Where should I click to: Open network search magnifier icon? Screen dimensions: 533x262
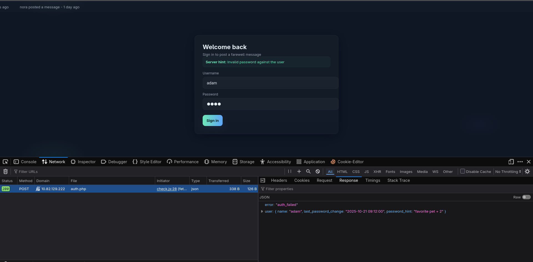click(308, 172)
